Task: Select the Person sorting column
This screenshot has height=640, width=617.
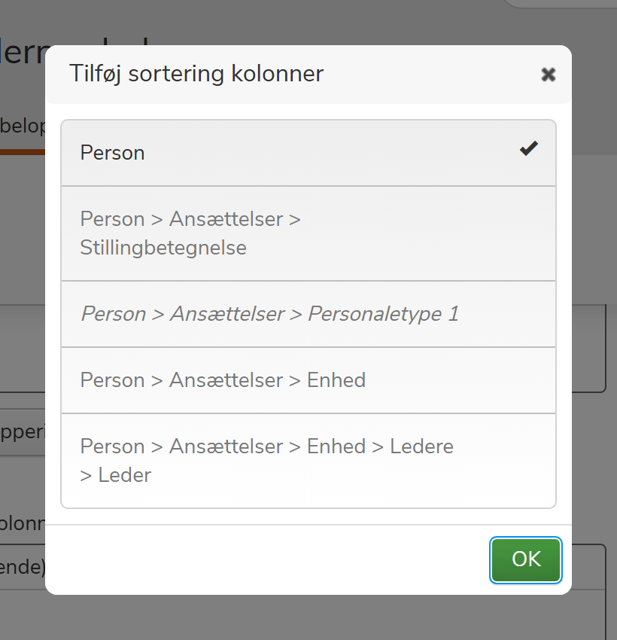Action: pos(308,153)
